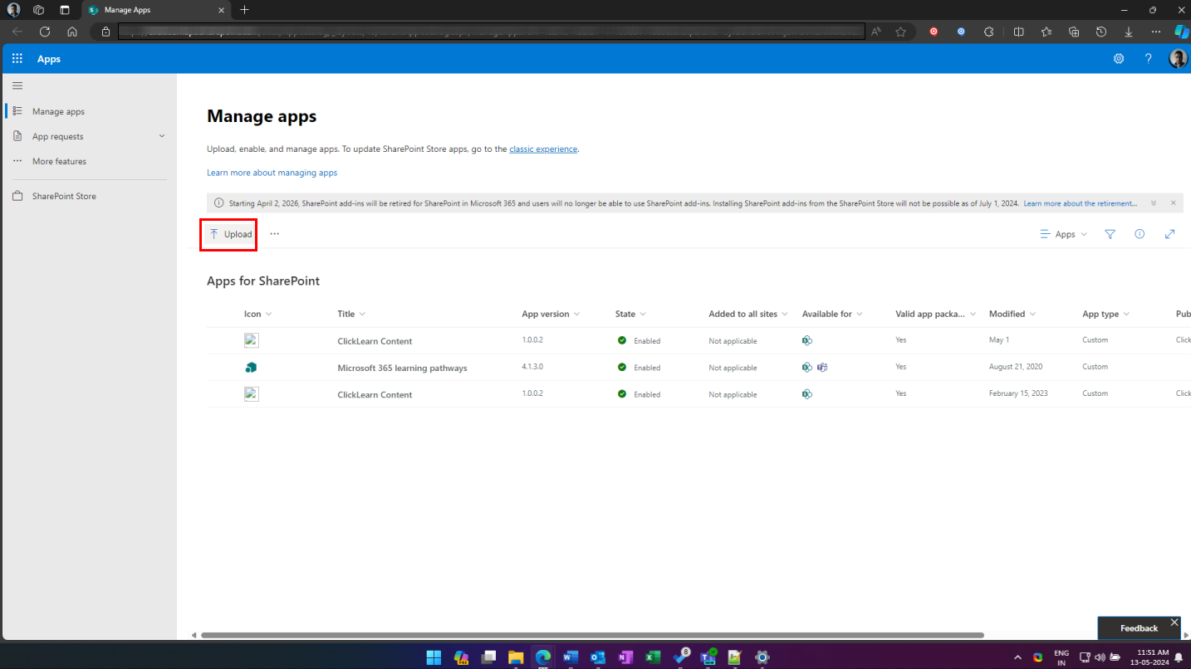Image resolution: width=1191 pixels, height=669 pixels.
Task: Click app version 4.1.3.0 cell
Action: [x=533, y=366]
